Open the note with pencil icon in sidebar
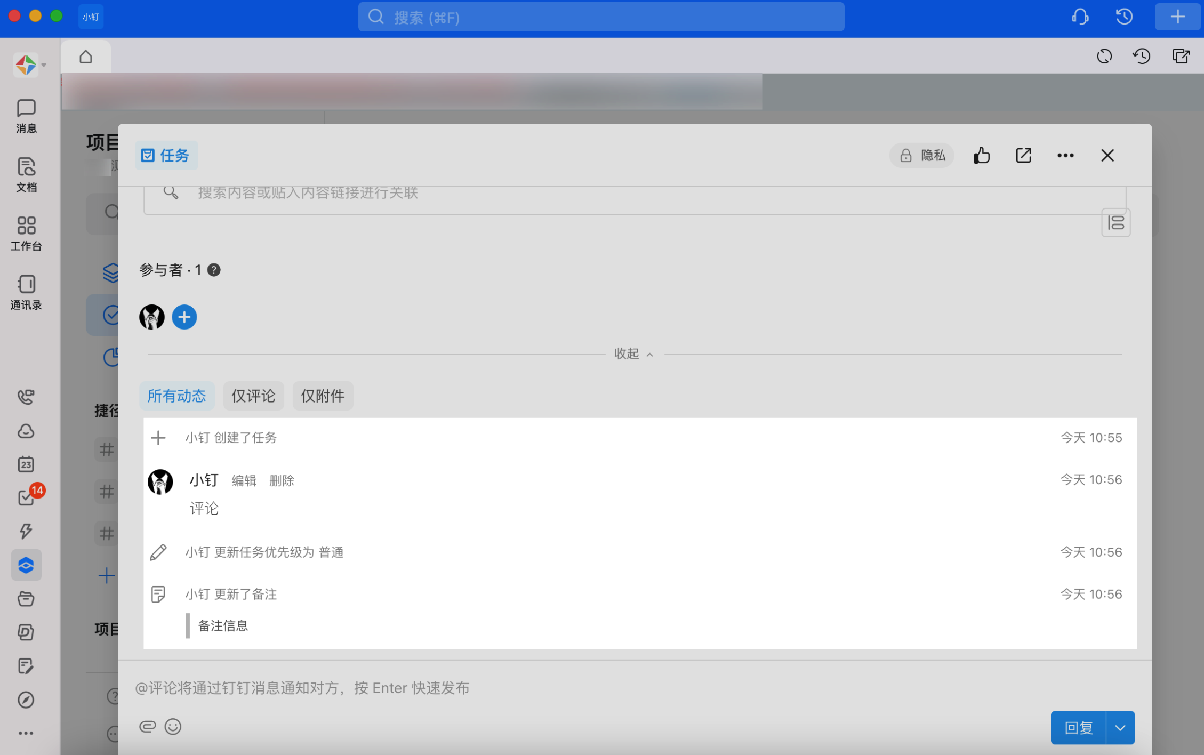The height and width of the screenshot is (755, 1204). [x=26, y=666]
